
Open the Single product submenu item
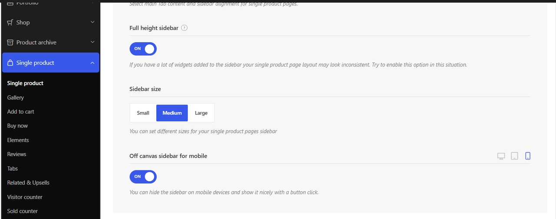click(25, 83)
